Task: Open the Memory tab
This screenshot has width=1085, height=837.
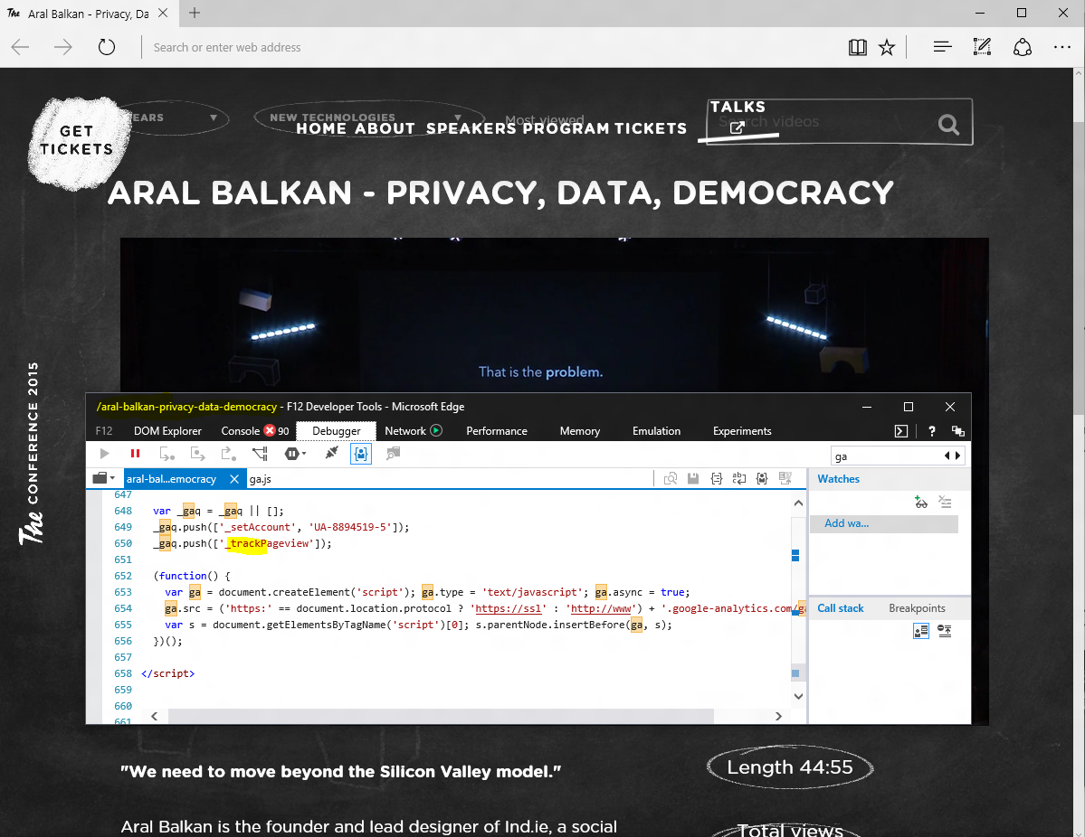Action: coord(579,430)
